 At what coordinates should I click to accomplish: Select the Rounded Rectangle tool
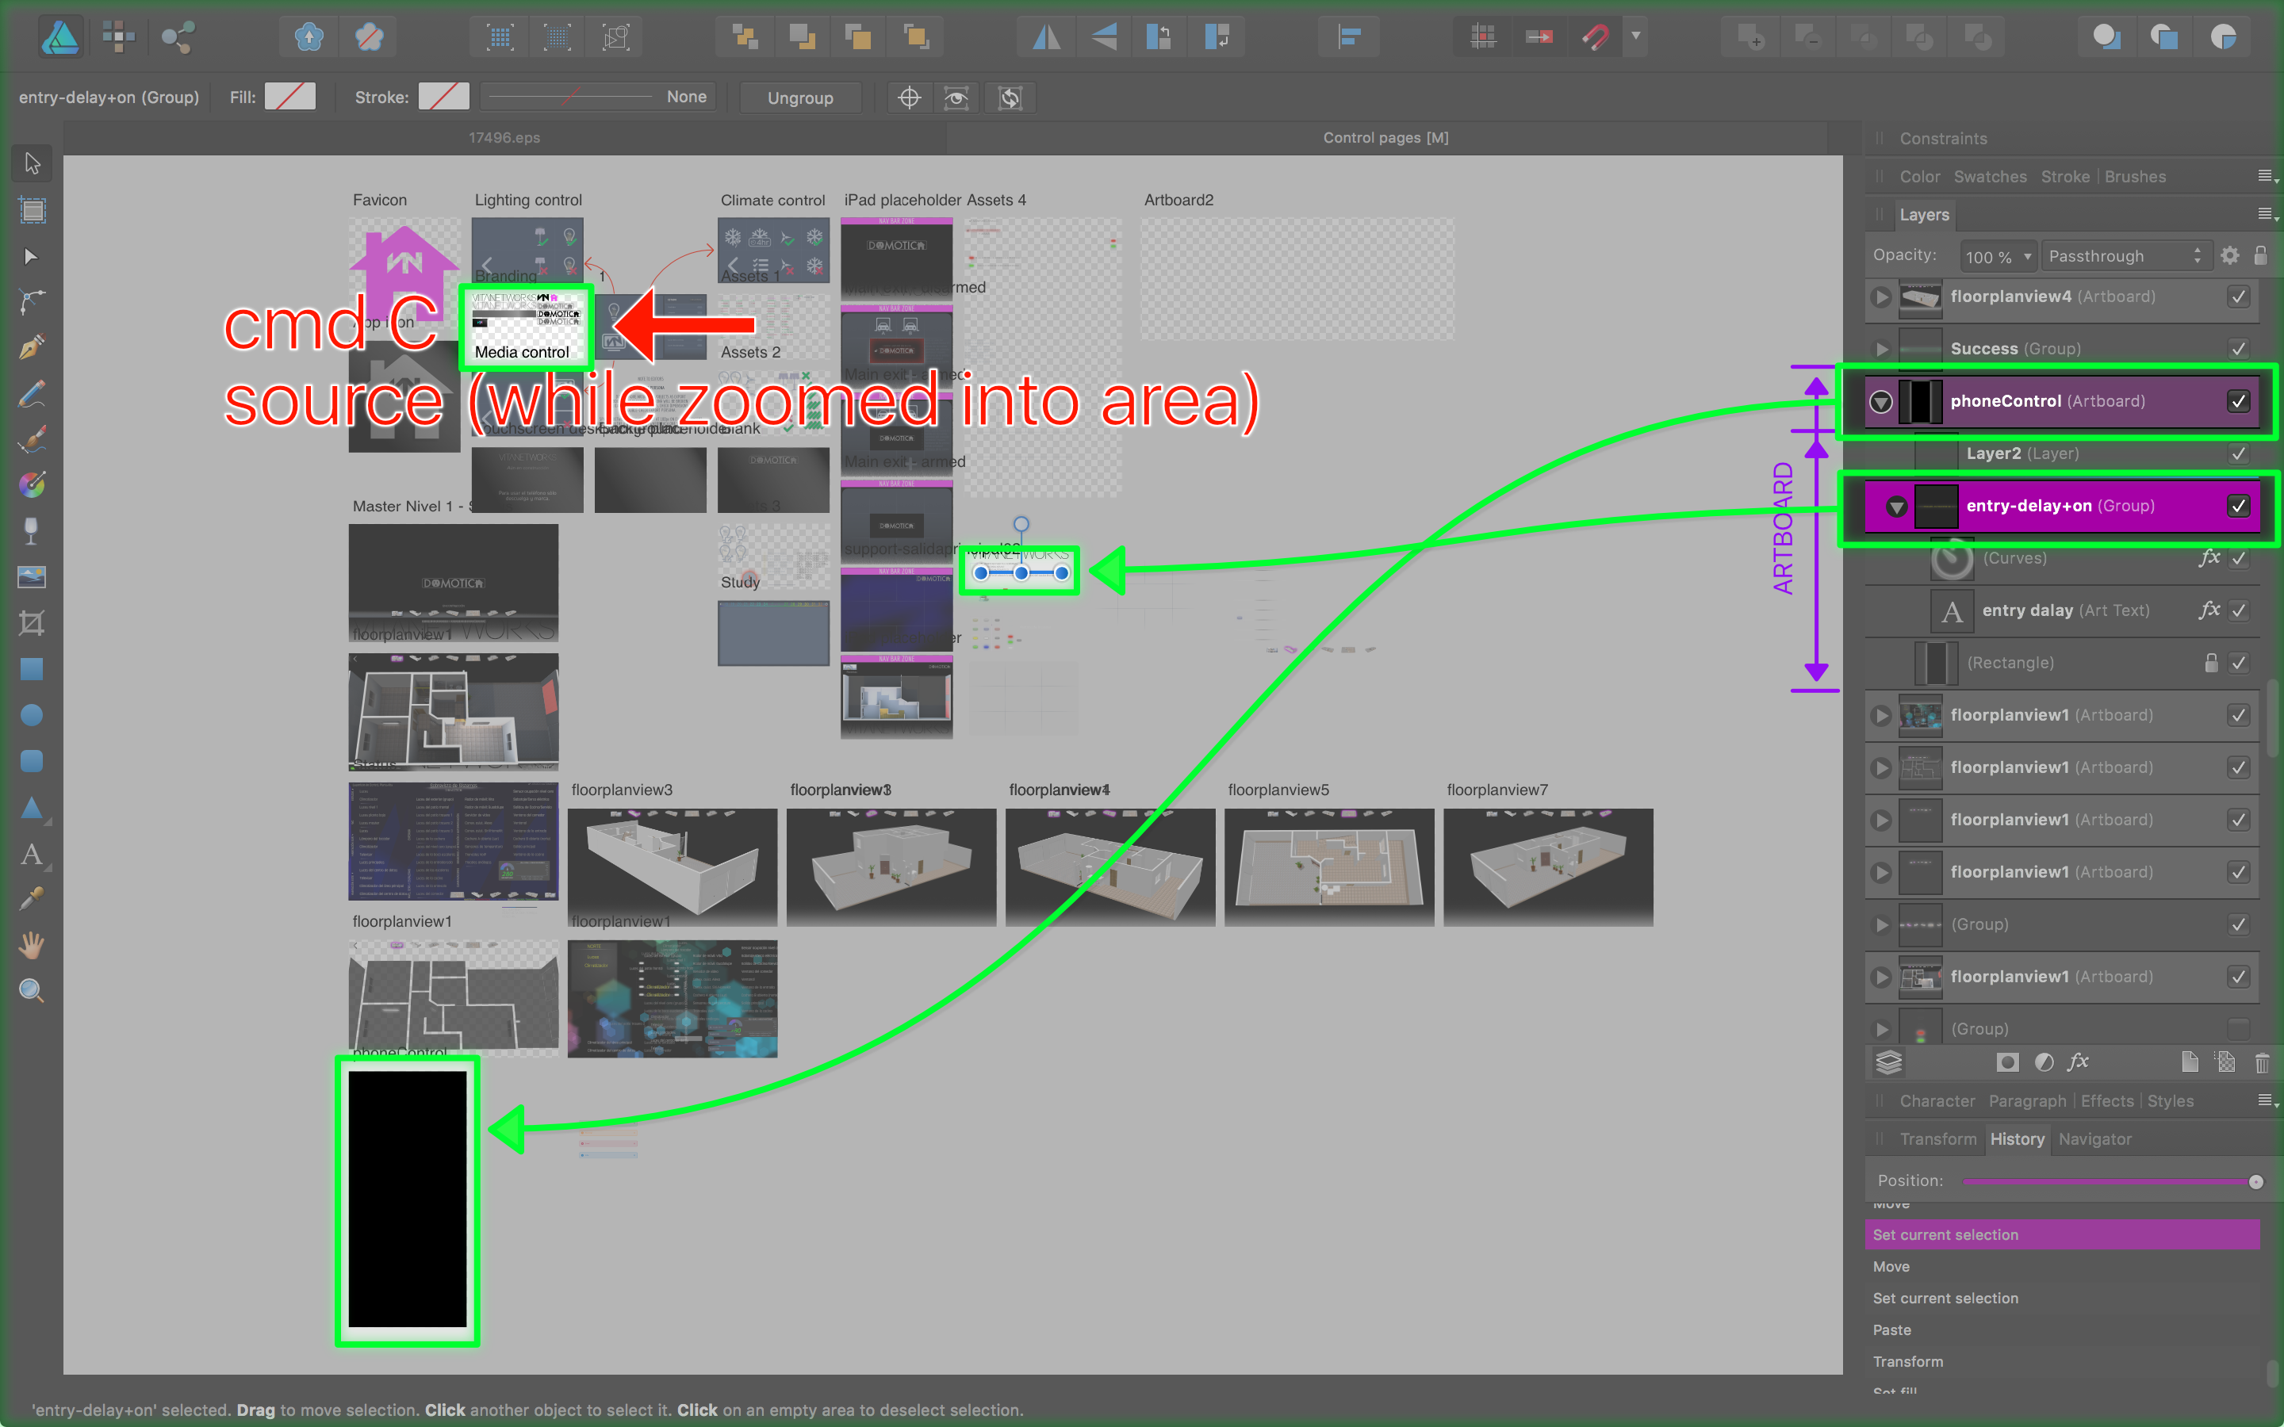[32, 761]
